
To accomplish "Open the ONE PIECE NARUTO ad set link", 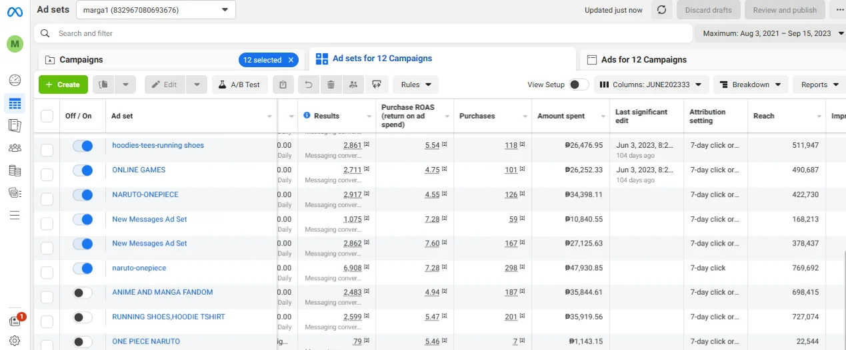I will (146, 341).
